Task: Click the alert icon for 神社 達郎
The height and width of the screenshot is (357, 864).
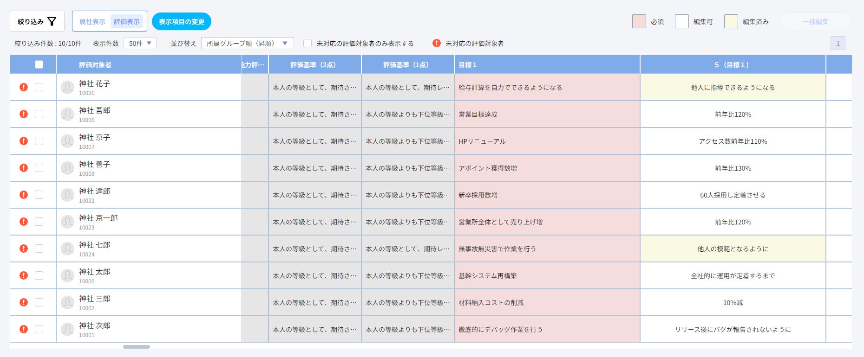Action: pos(24,195)
